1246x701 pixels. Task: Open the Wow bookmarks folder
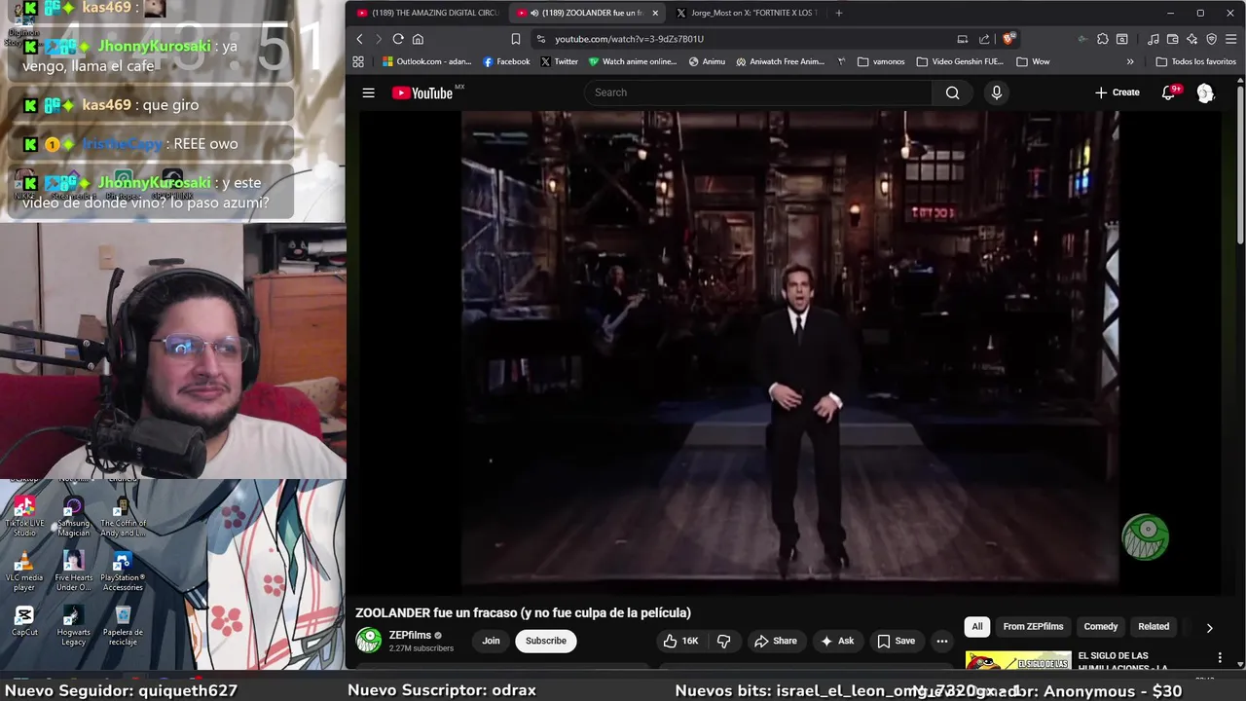pos(1033,61)
